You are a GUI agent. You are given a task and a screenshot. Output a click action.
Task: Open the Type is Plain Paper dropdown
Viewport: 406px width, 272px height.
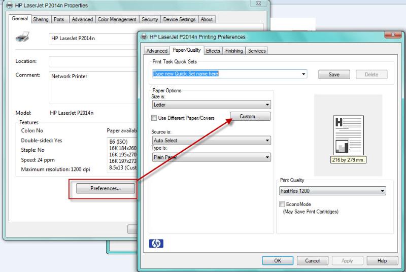tap(211, 157)
